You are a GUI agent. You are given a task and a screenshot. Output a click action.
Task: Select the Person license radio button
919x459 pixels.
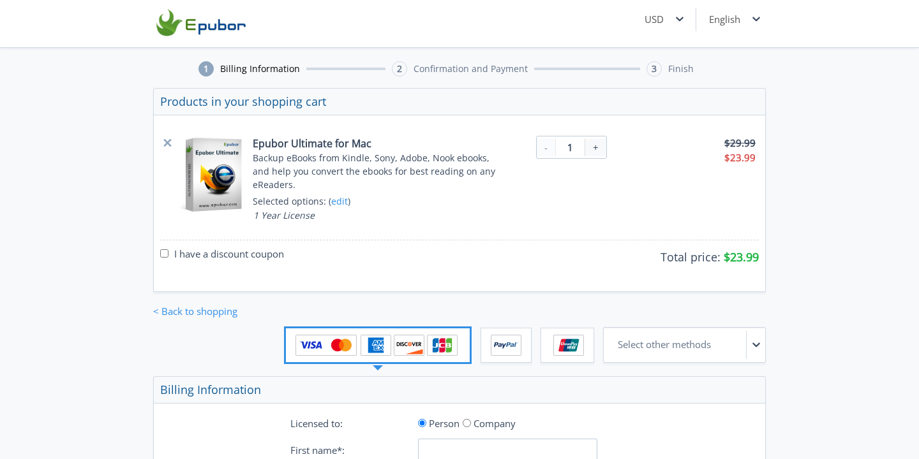point(422,423)
